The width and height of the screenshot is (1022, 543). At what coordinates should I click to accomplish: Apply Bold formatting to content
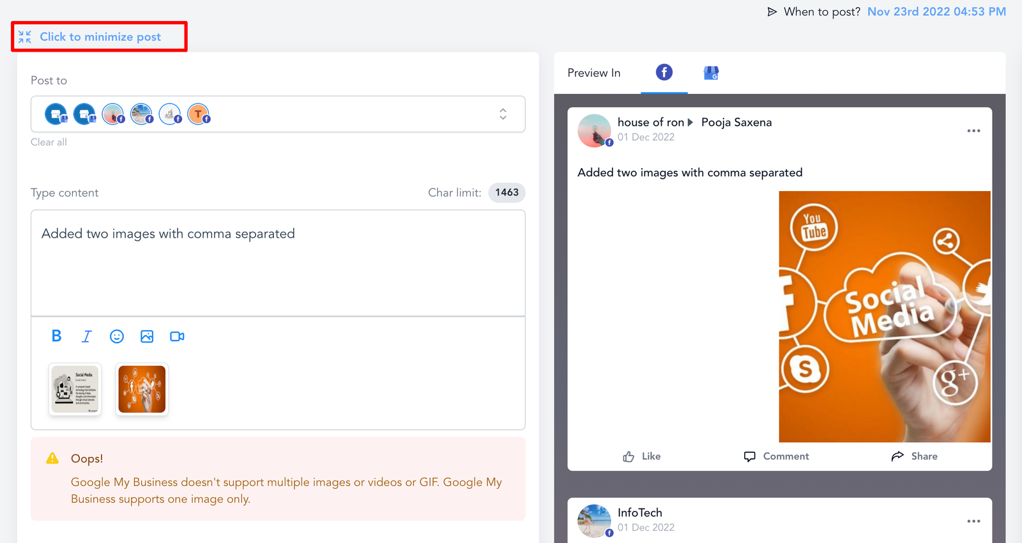tap(56, 336)
